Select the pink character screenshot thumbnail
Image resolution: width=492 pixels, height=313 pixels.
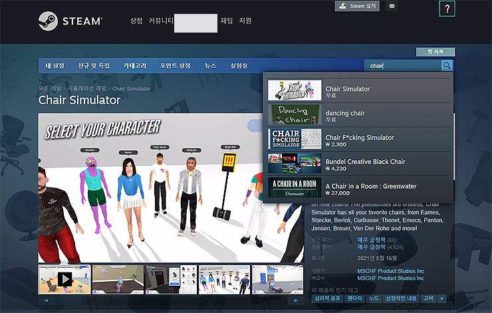tap(118, 280)
